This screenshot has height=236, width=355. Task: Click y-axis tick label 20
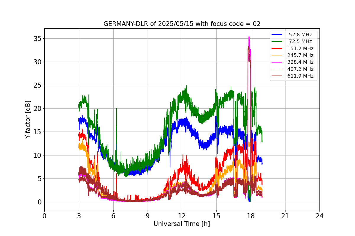38,109
